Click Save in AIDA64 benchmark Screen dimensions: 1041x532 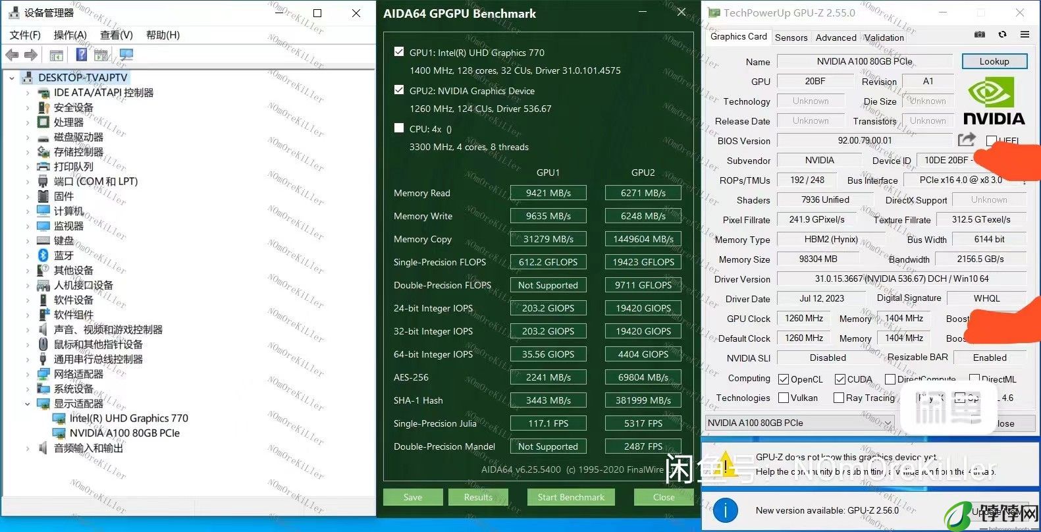[x=413, y=497]
